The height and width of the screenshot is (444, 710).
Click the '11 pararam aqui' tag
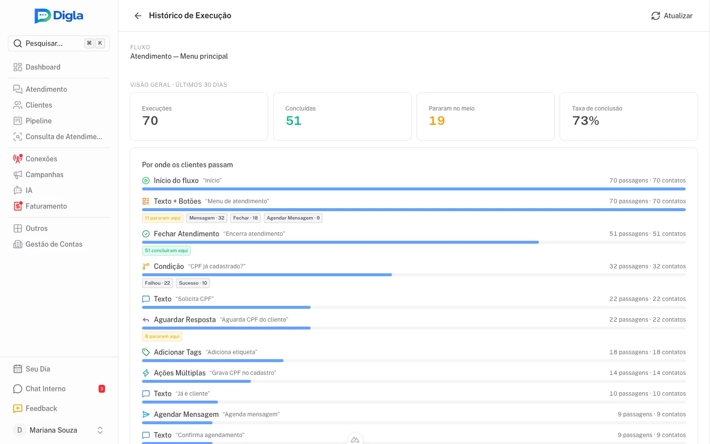pos(163,218)
